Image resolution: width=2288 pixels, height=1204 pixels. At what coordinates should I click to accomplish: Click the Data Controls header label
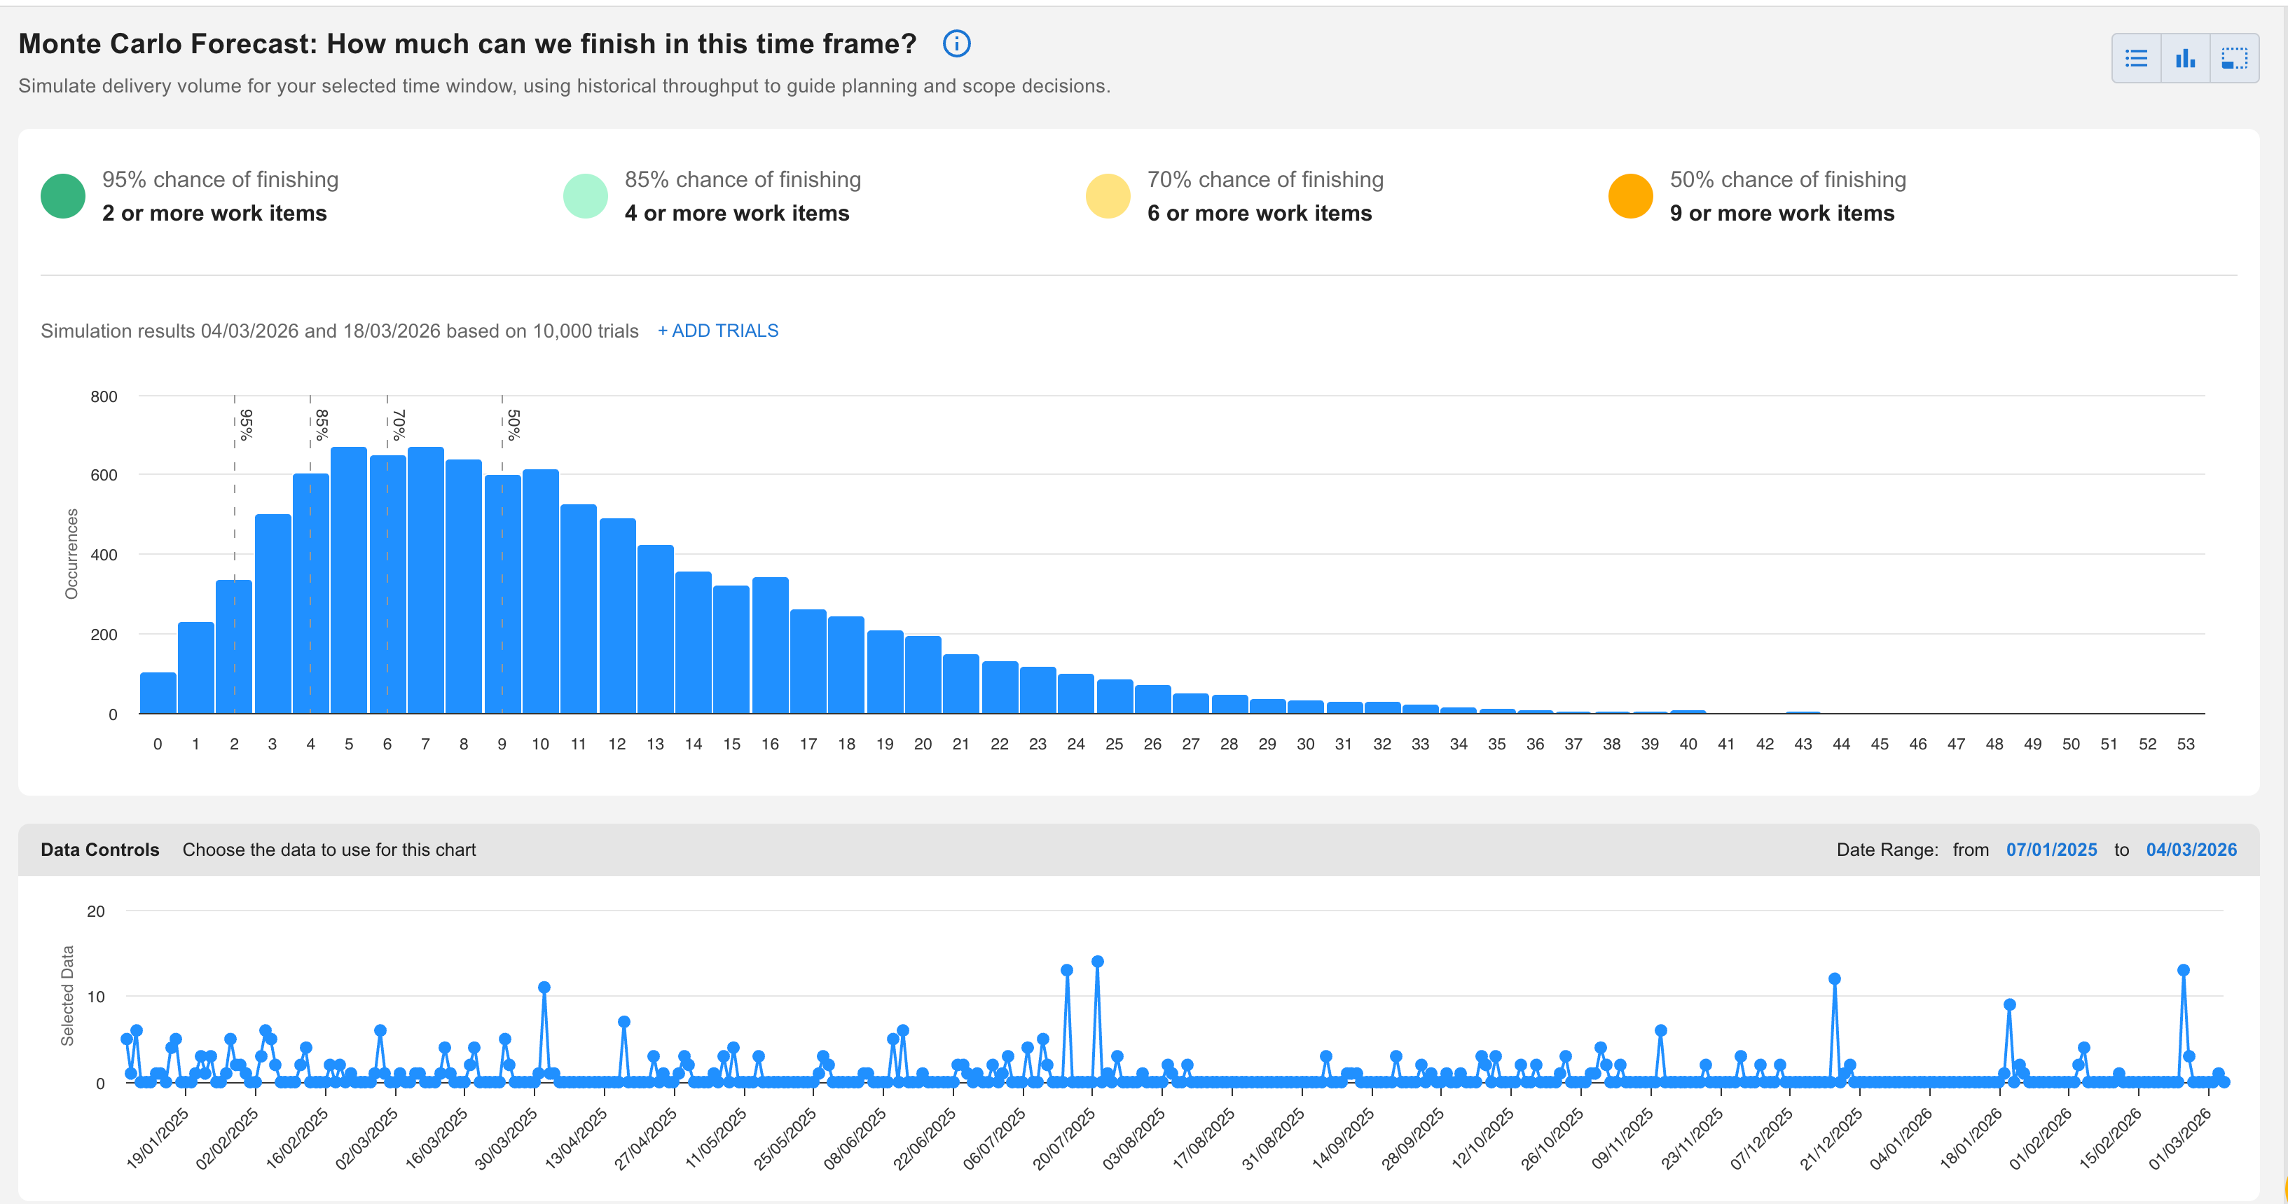[x=99, y=850]
